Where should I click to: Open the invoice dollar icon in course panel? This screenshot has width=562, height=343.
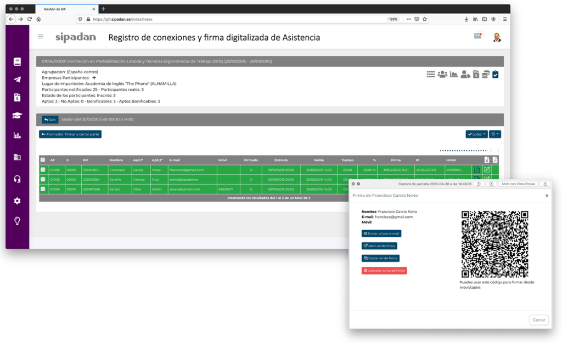point(476,74)
